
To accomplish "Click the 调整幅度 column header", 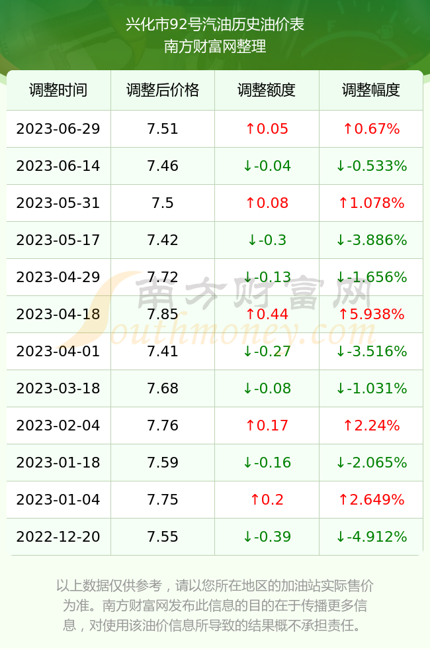I will (x=371, y=90).
